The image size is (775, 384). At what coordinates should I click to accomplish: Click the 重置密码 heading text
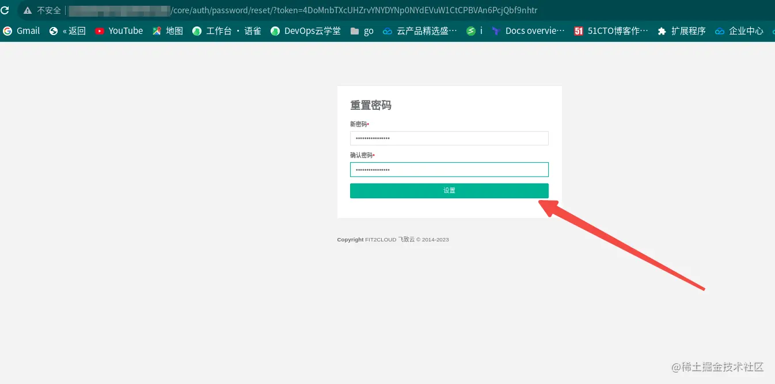[x=371, y=105]
